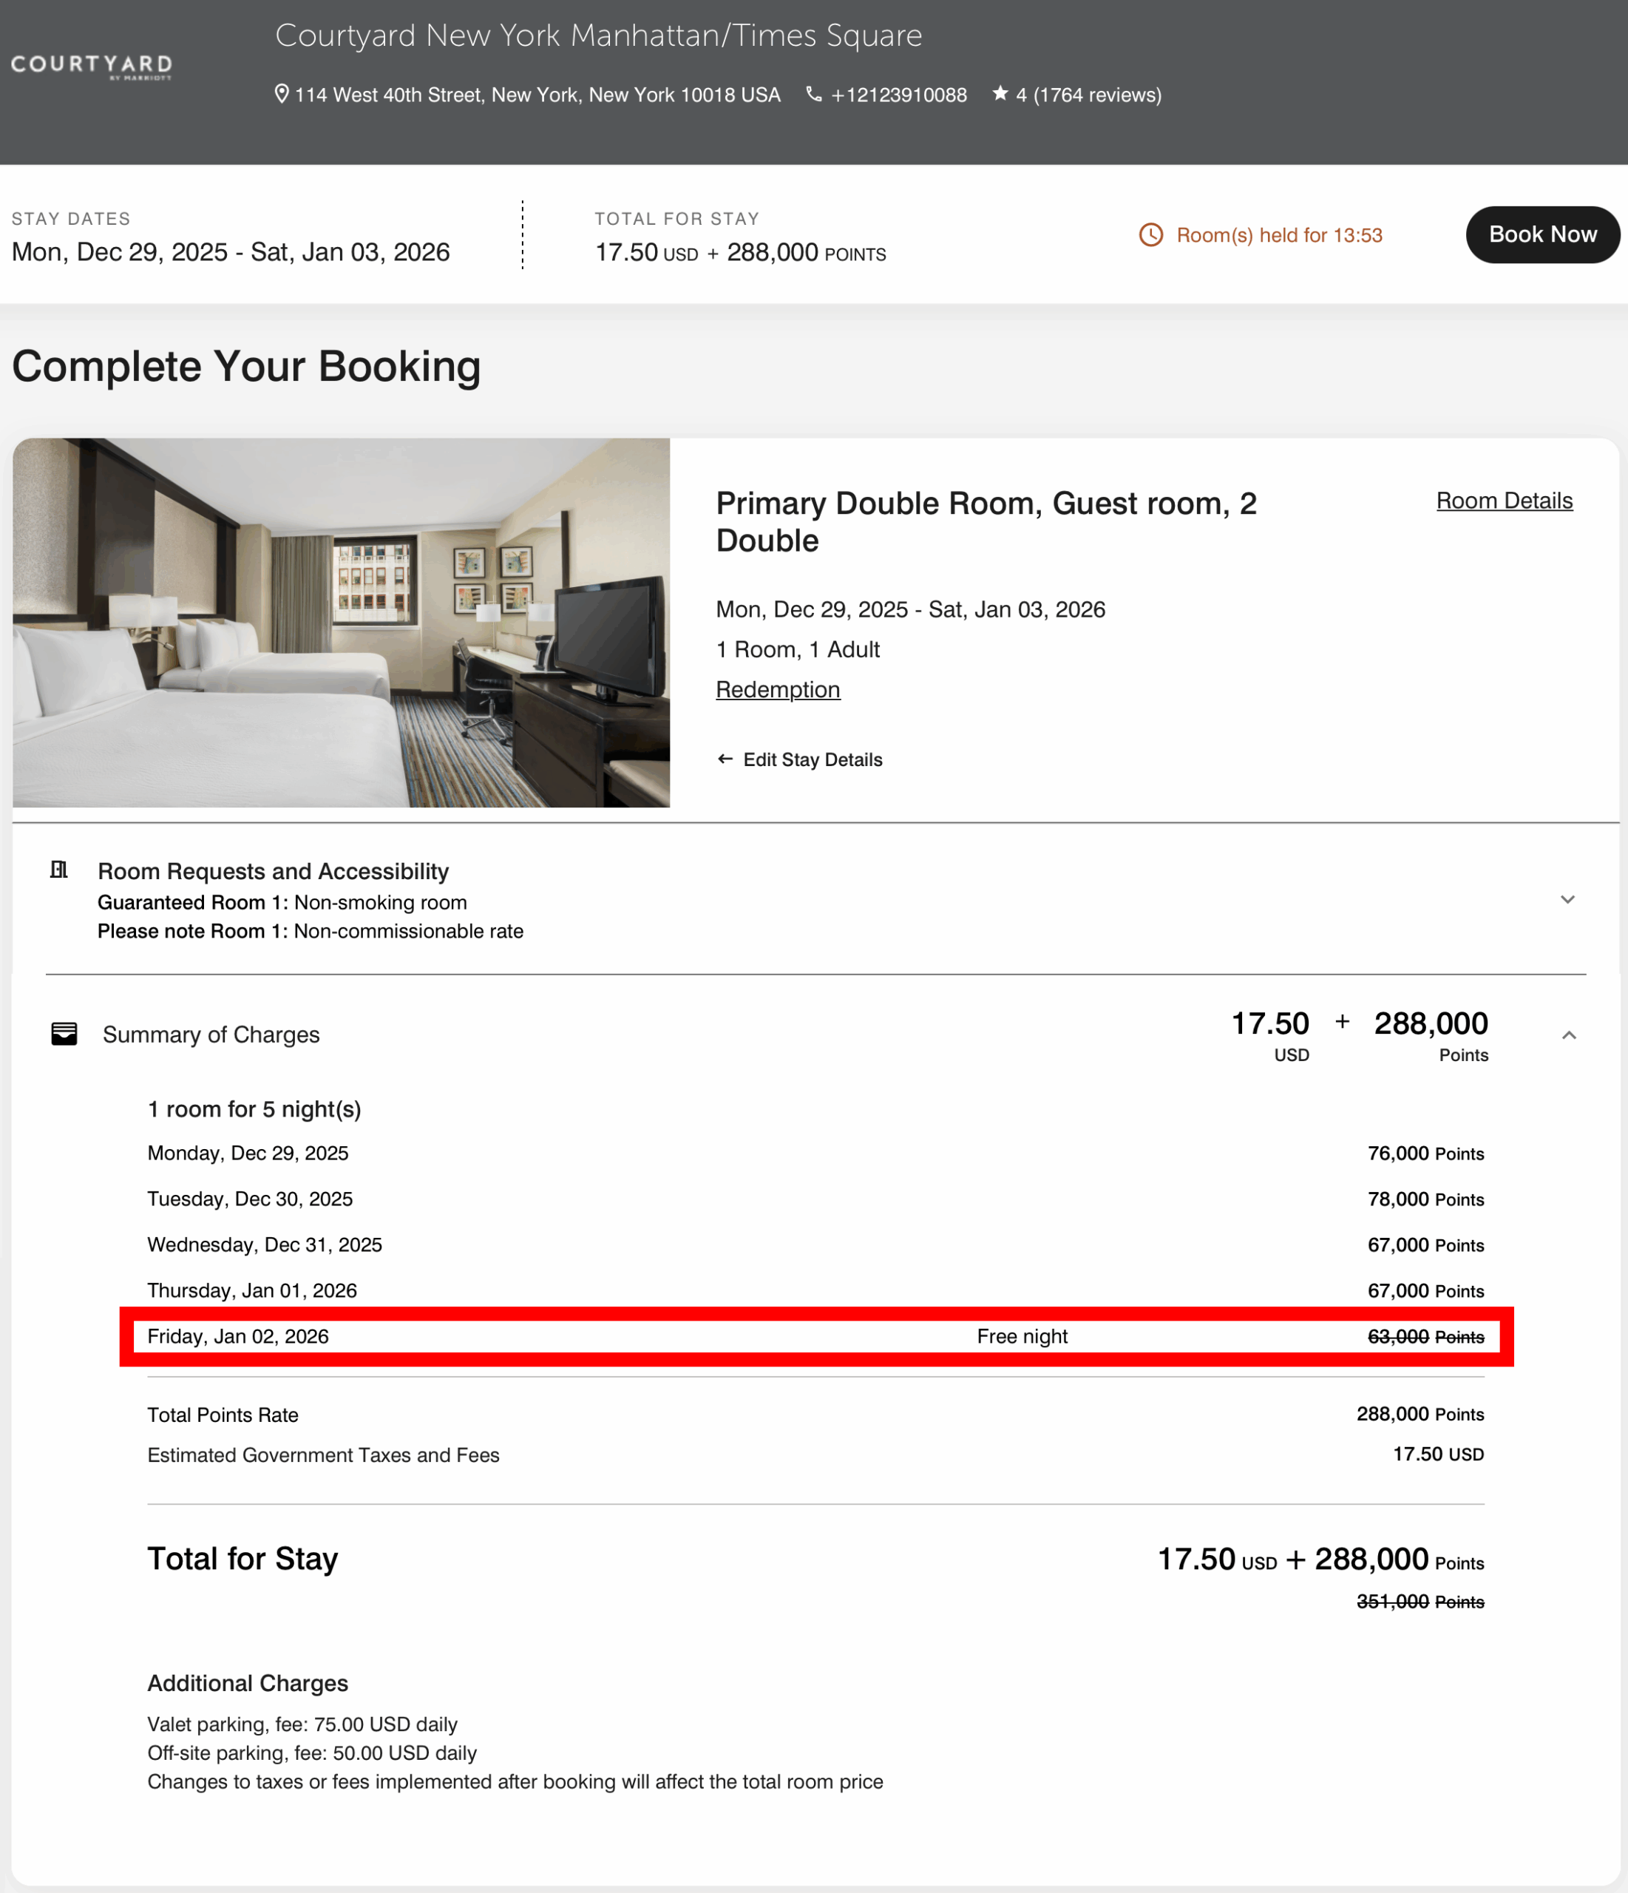Click the hotel room photo thumbnail
The width and height of the screenshot is (1628, 1893).
click(341, 623)
